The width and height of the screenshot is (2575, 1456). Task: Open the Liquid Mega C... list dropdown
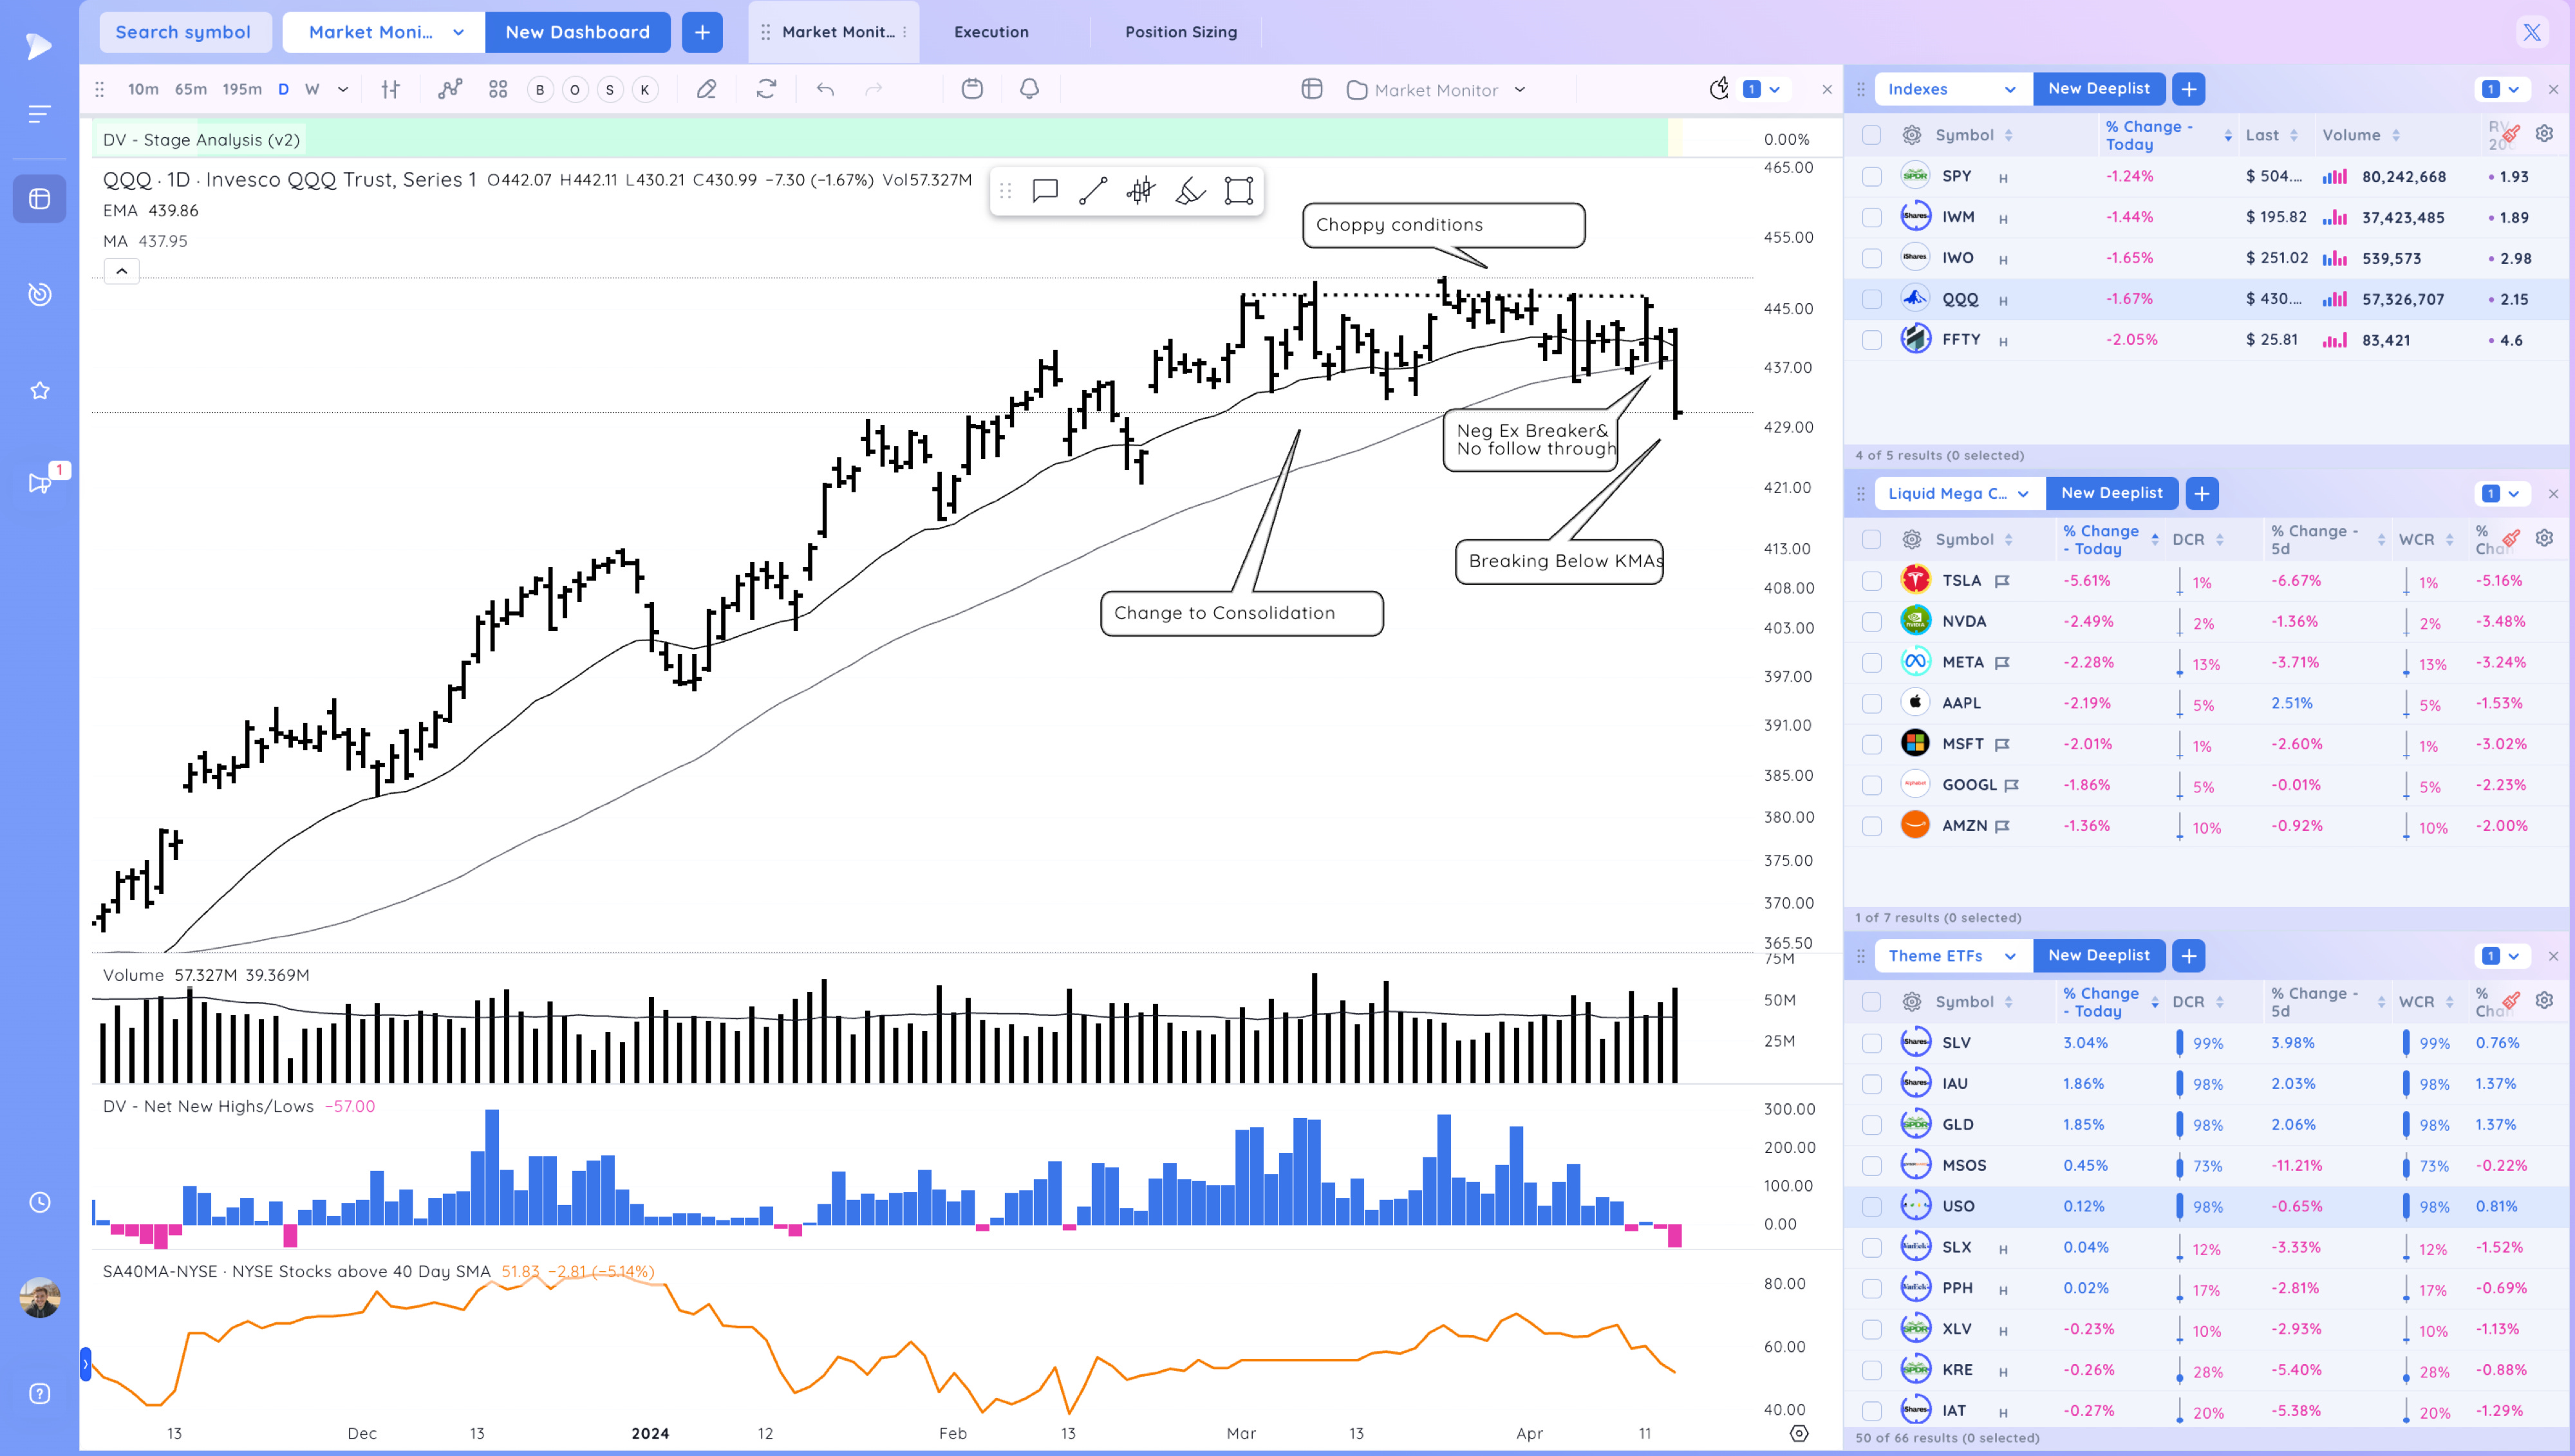(x=1959, y=493)
